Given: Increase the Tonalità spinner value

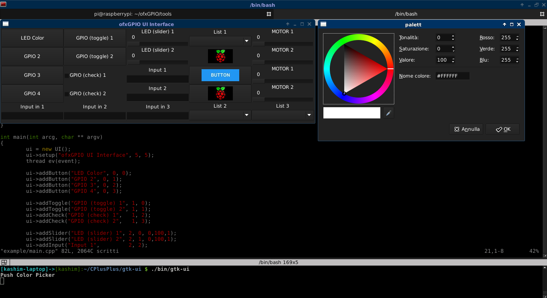Looking at the screenshot, I should pos(453,36).
